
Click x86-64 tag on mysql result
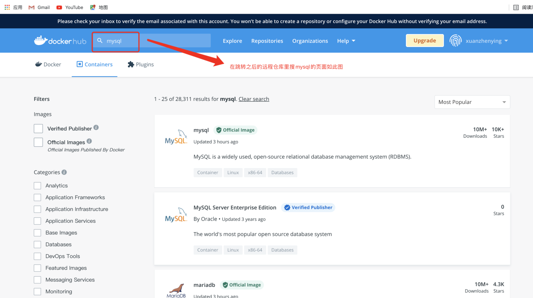tap(255, 173)
